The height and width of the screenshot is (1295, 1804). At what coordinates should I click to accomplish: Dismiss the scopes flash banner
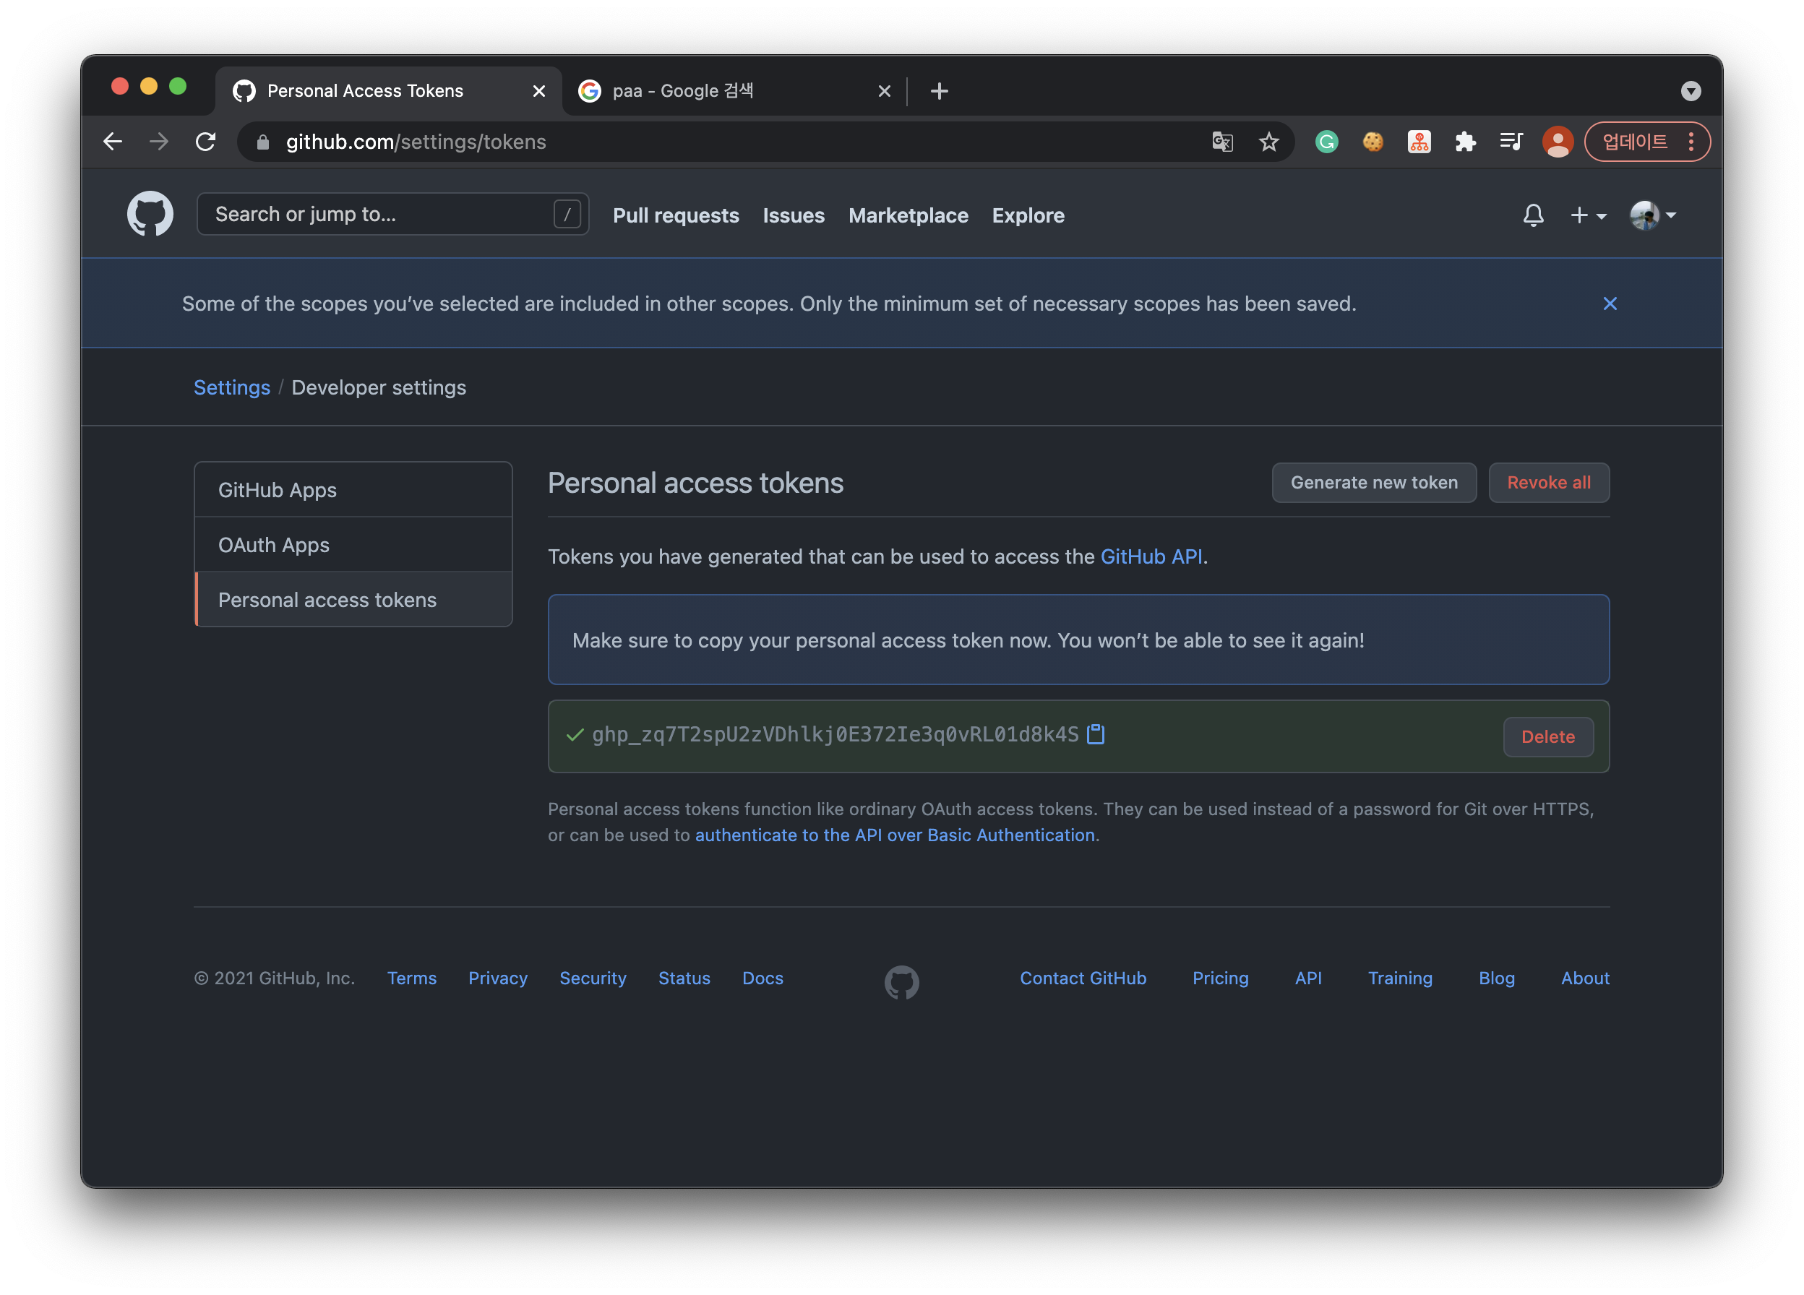(1609, 304)
